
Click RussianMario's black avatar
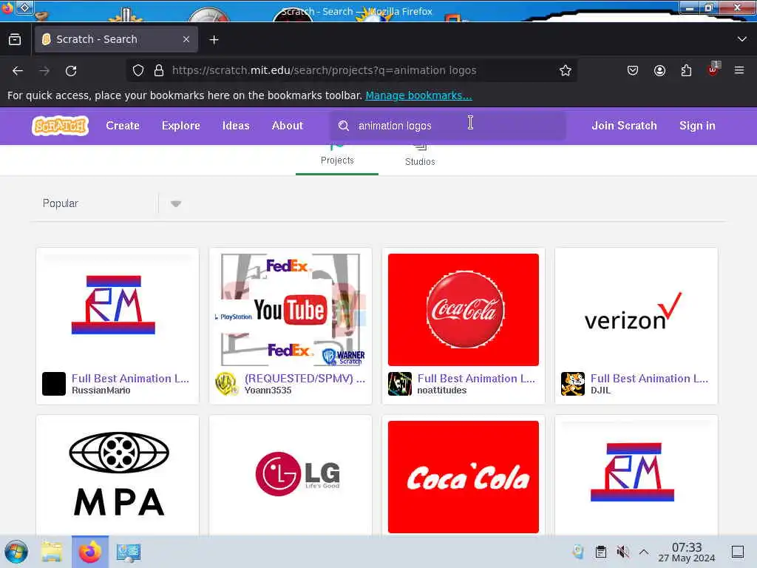(x=54, y=384)
